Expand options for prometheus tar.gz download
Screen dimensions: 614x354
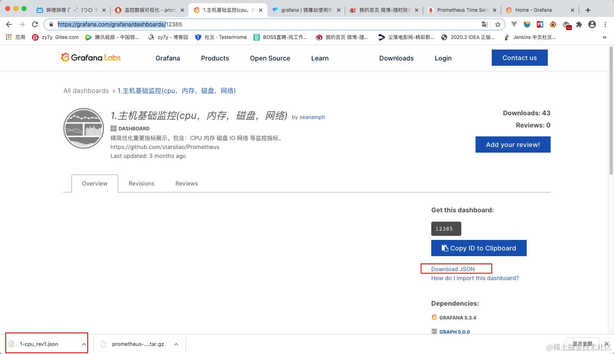pyautogui.click(x=176, y=344)
